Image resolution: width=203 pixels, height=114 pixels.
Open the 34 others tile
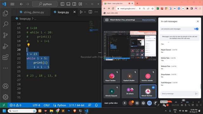click(x=130, y=92)
